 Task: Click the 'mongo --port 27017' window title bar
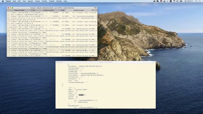tap(106, 62)
